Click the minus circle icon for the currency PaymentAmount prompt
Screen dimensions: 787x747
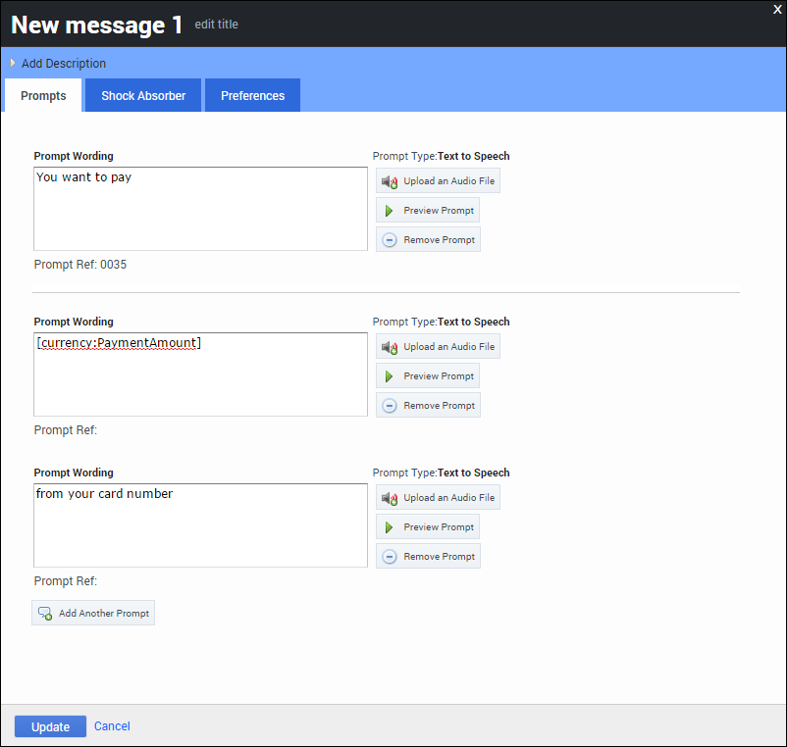click(390, 406)
